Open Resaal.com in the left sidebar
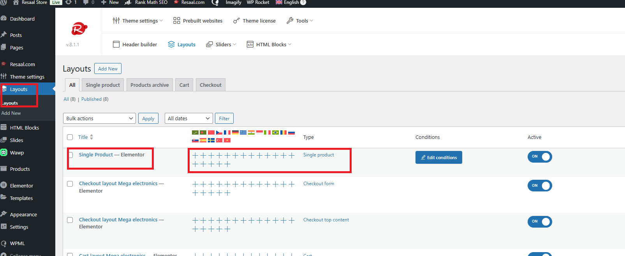 (22, 64)
